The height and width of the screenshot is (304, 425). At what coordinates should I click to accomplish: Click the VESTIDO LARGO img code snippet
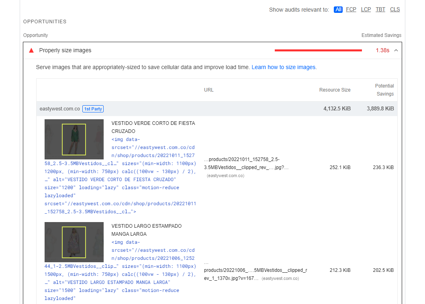(121, 271)
